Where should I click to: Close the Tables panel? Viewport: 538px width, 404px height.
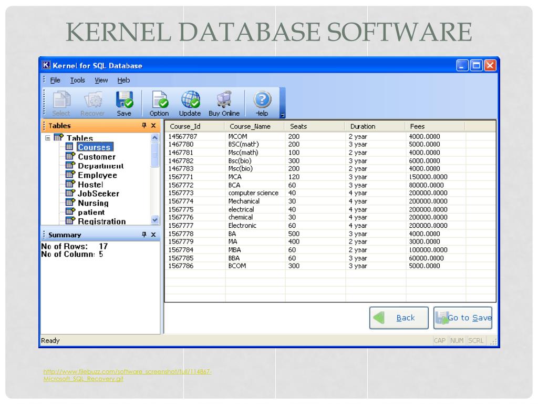[x=153, y=125]
